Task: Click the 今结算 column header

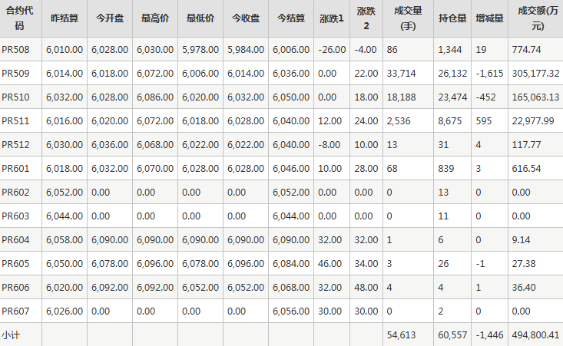Action: (x=291, y=18)
